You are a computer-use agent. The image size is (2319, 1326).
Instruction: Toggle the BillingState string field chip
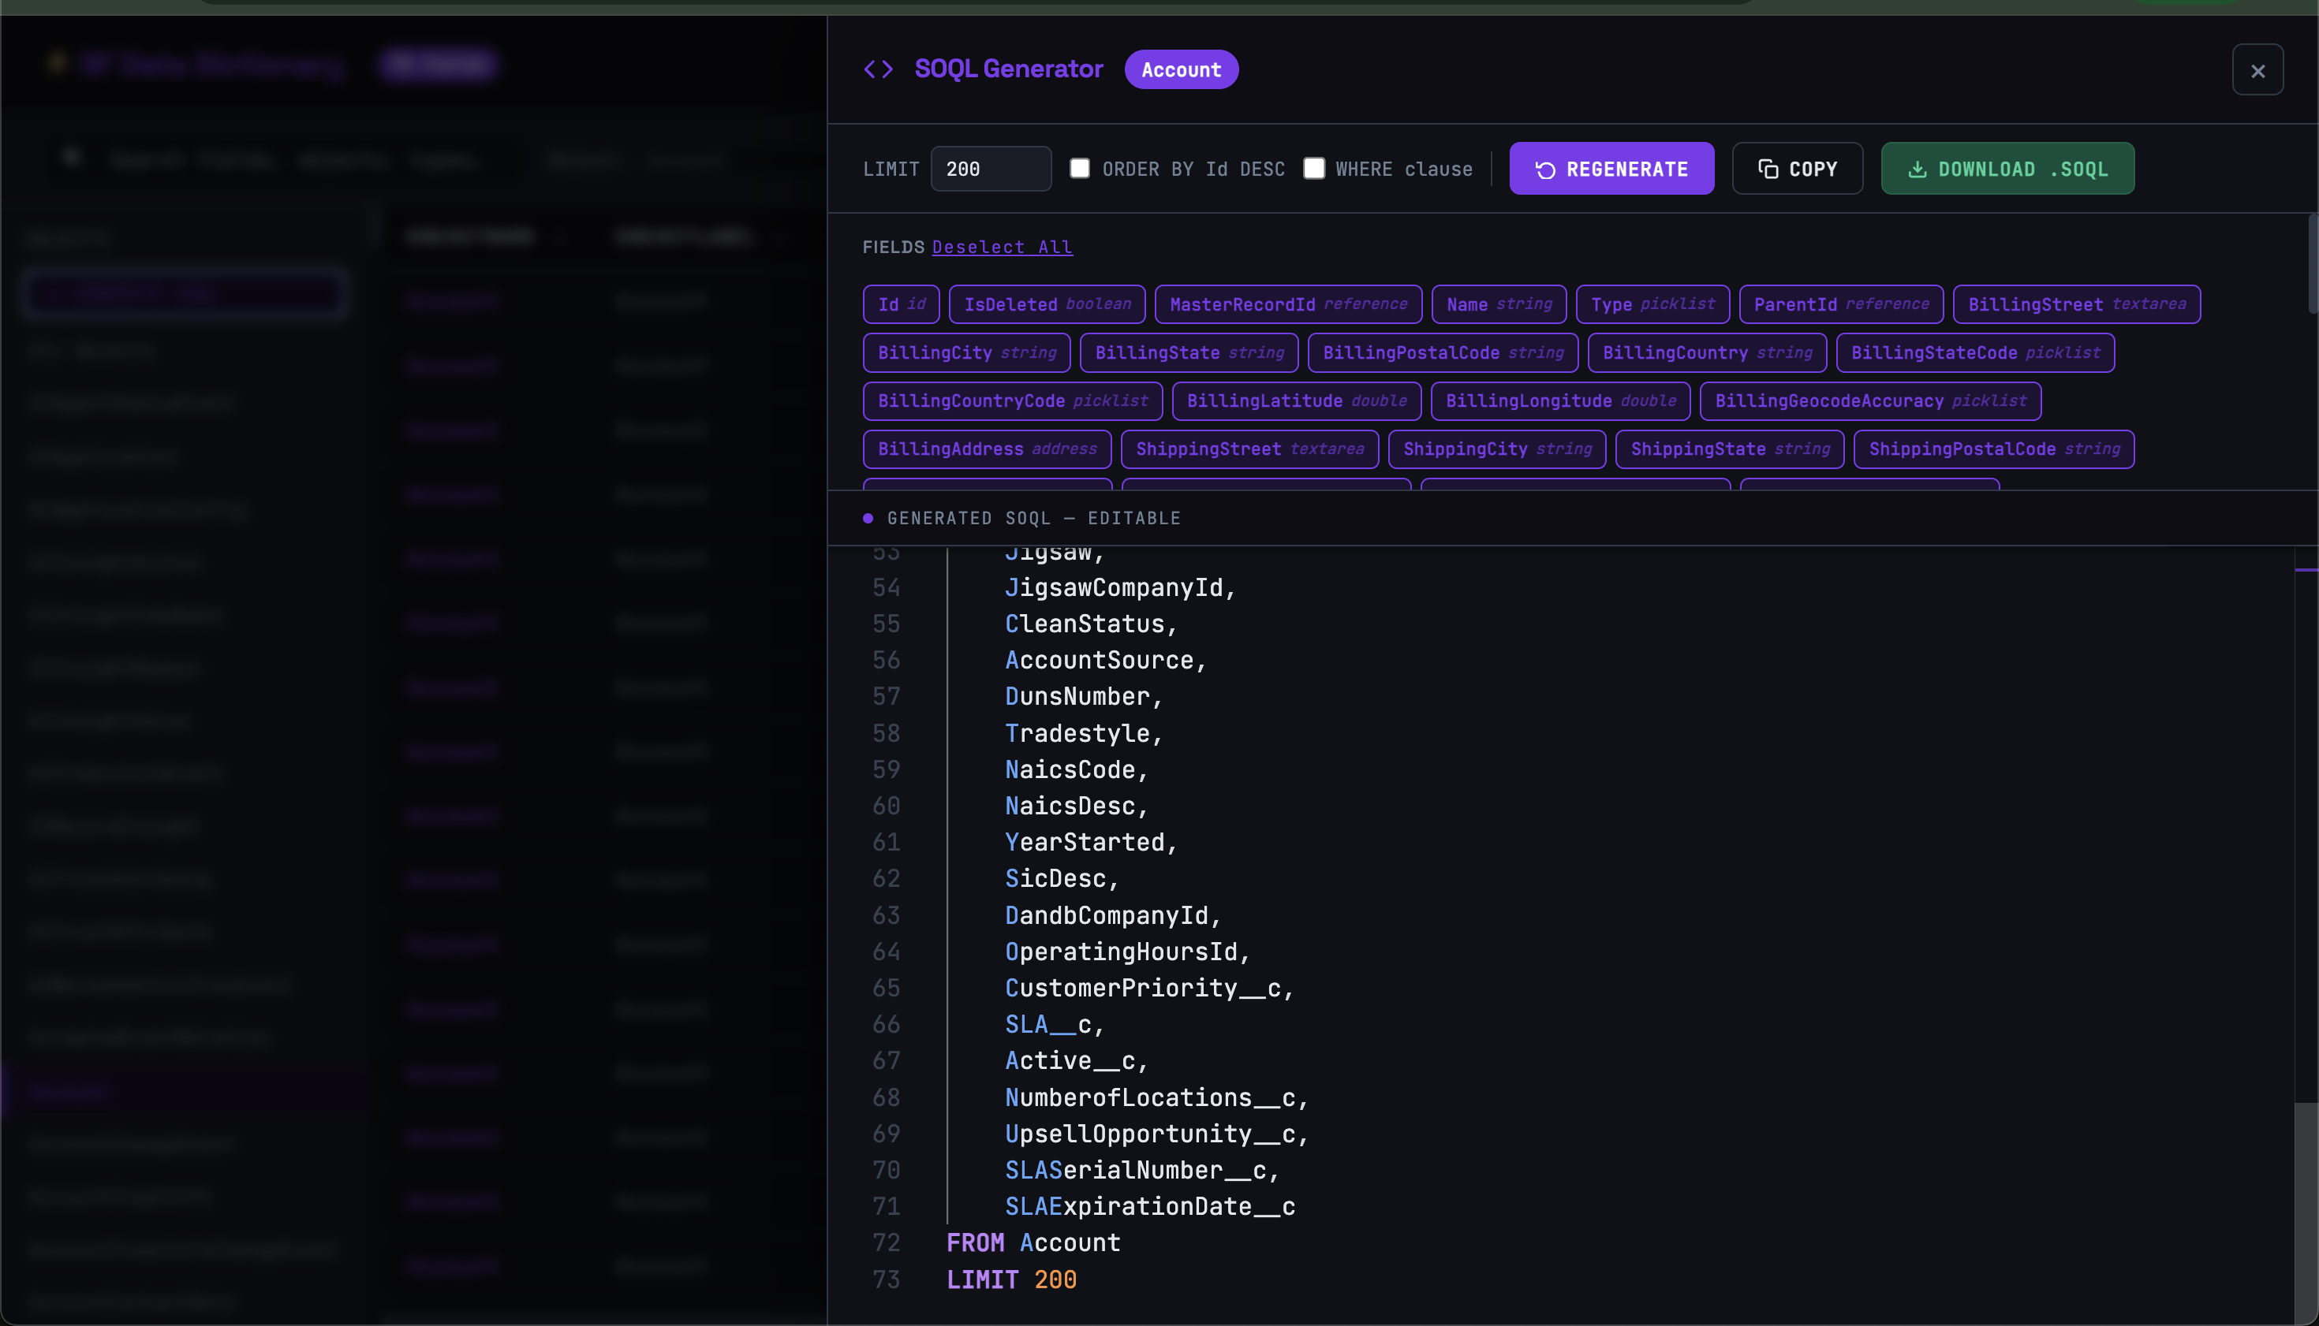(1189, 352)
